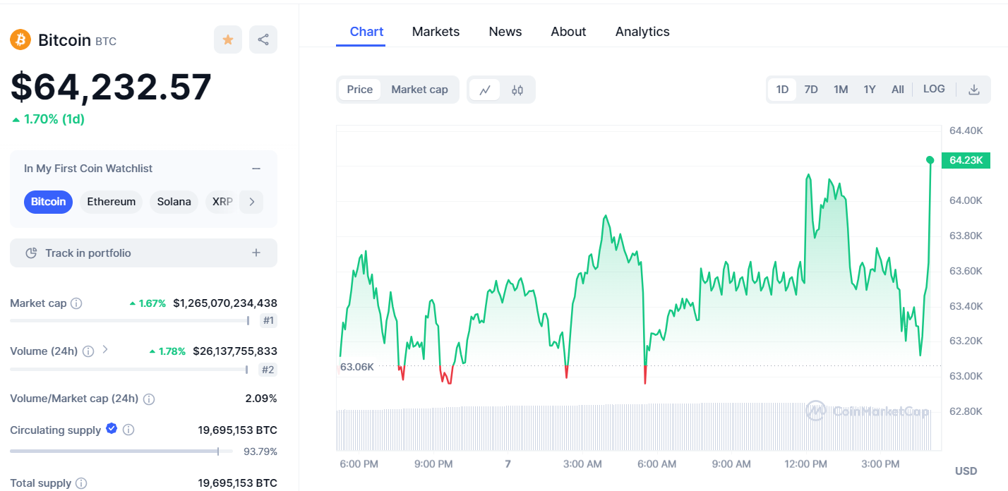Screen dimensions: 1008x491
Task: Switch to candlestick chart icon
Action: click(517, 90)
